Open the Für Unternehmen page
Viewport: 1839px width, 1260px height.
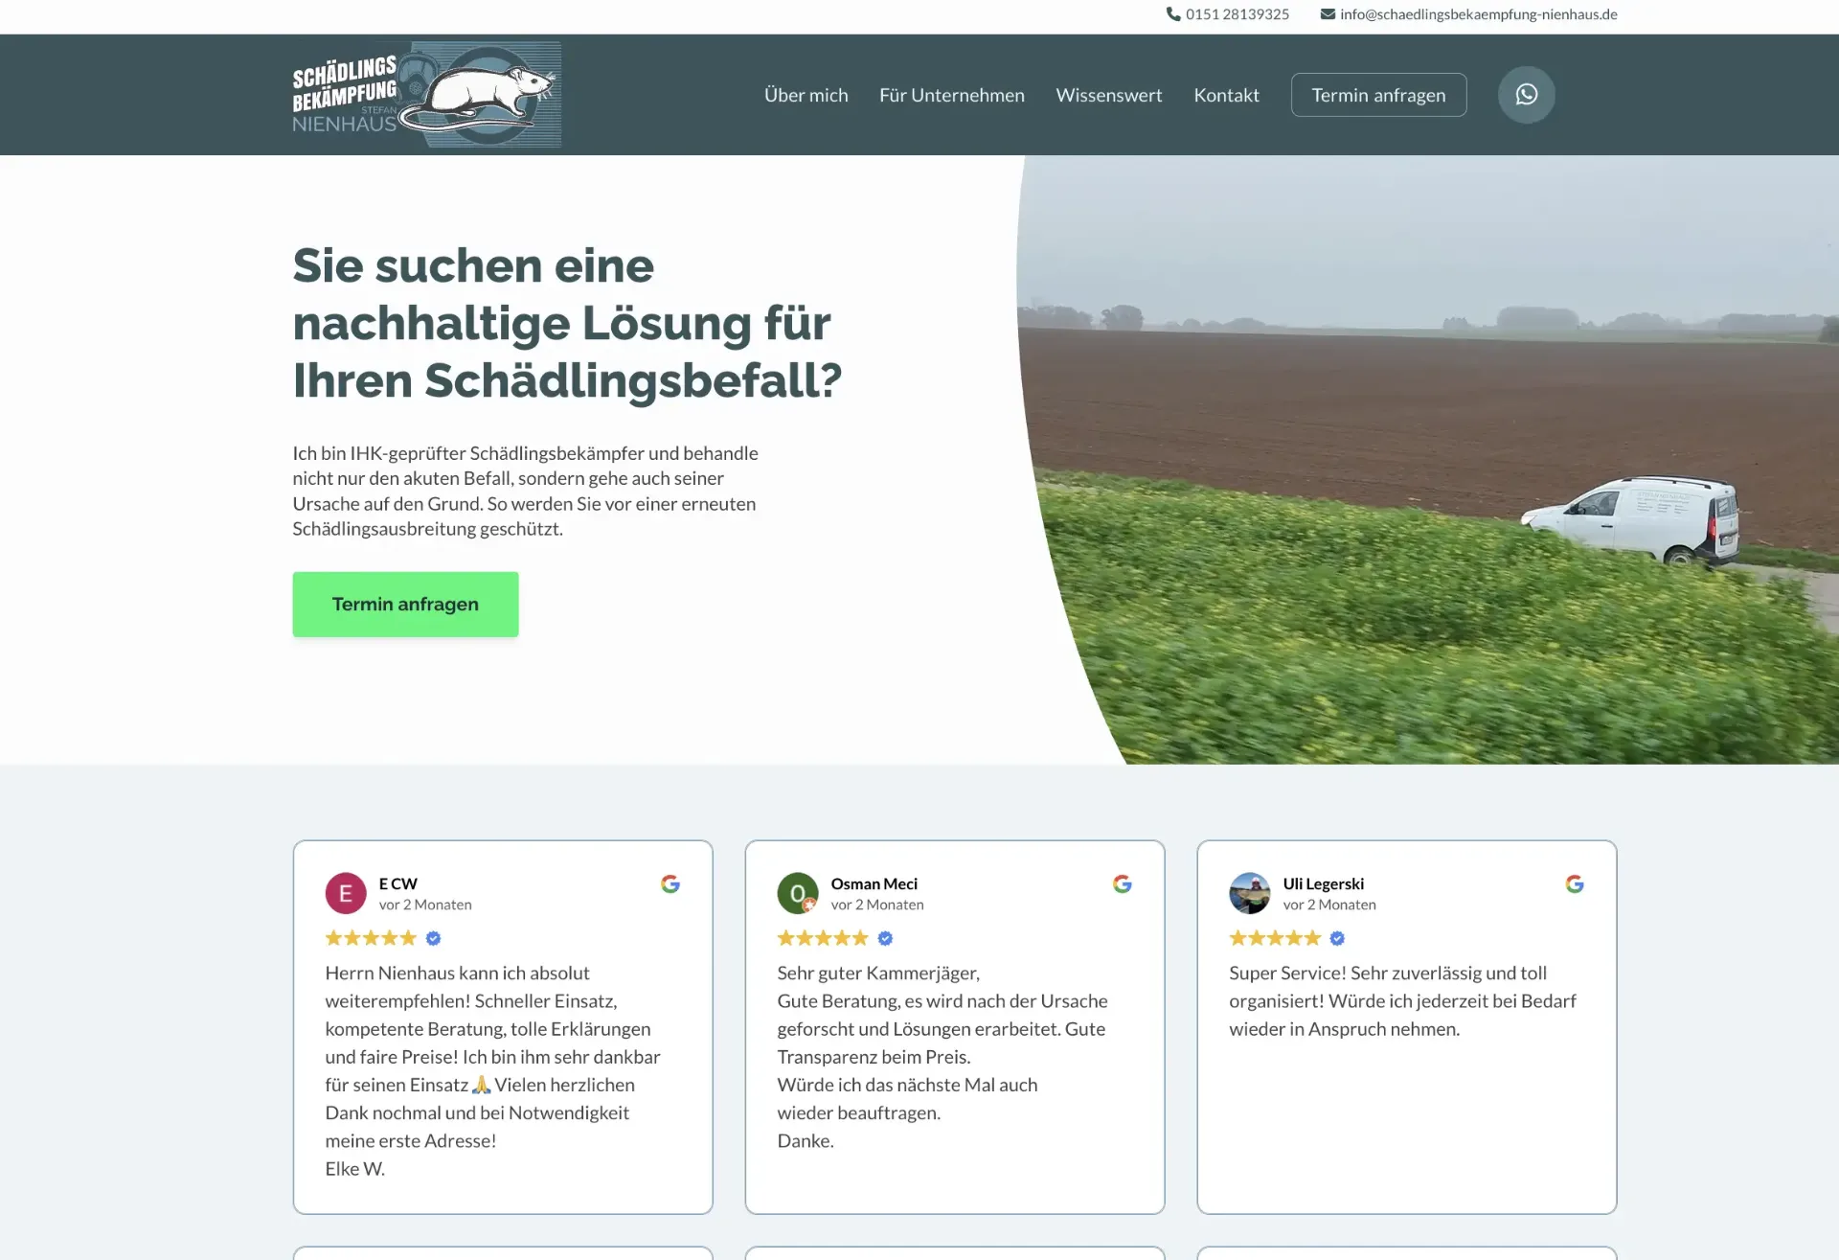click(x=951, y=94)
